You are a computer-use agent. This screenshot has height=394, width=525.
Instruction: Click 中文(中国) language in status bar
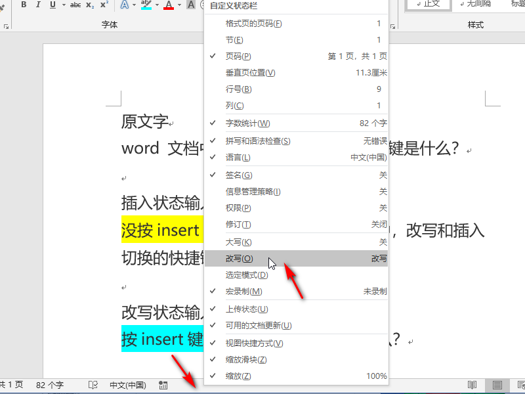[x=128, y=385]
